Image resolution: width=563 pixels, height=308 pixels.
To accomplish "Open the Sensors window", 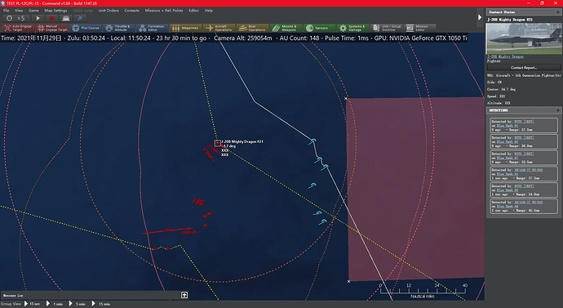I will (x=320, y=28).
